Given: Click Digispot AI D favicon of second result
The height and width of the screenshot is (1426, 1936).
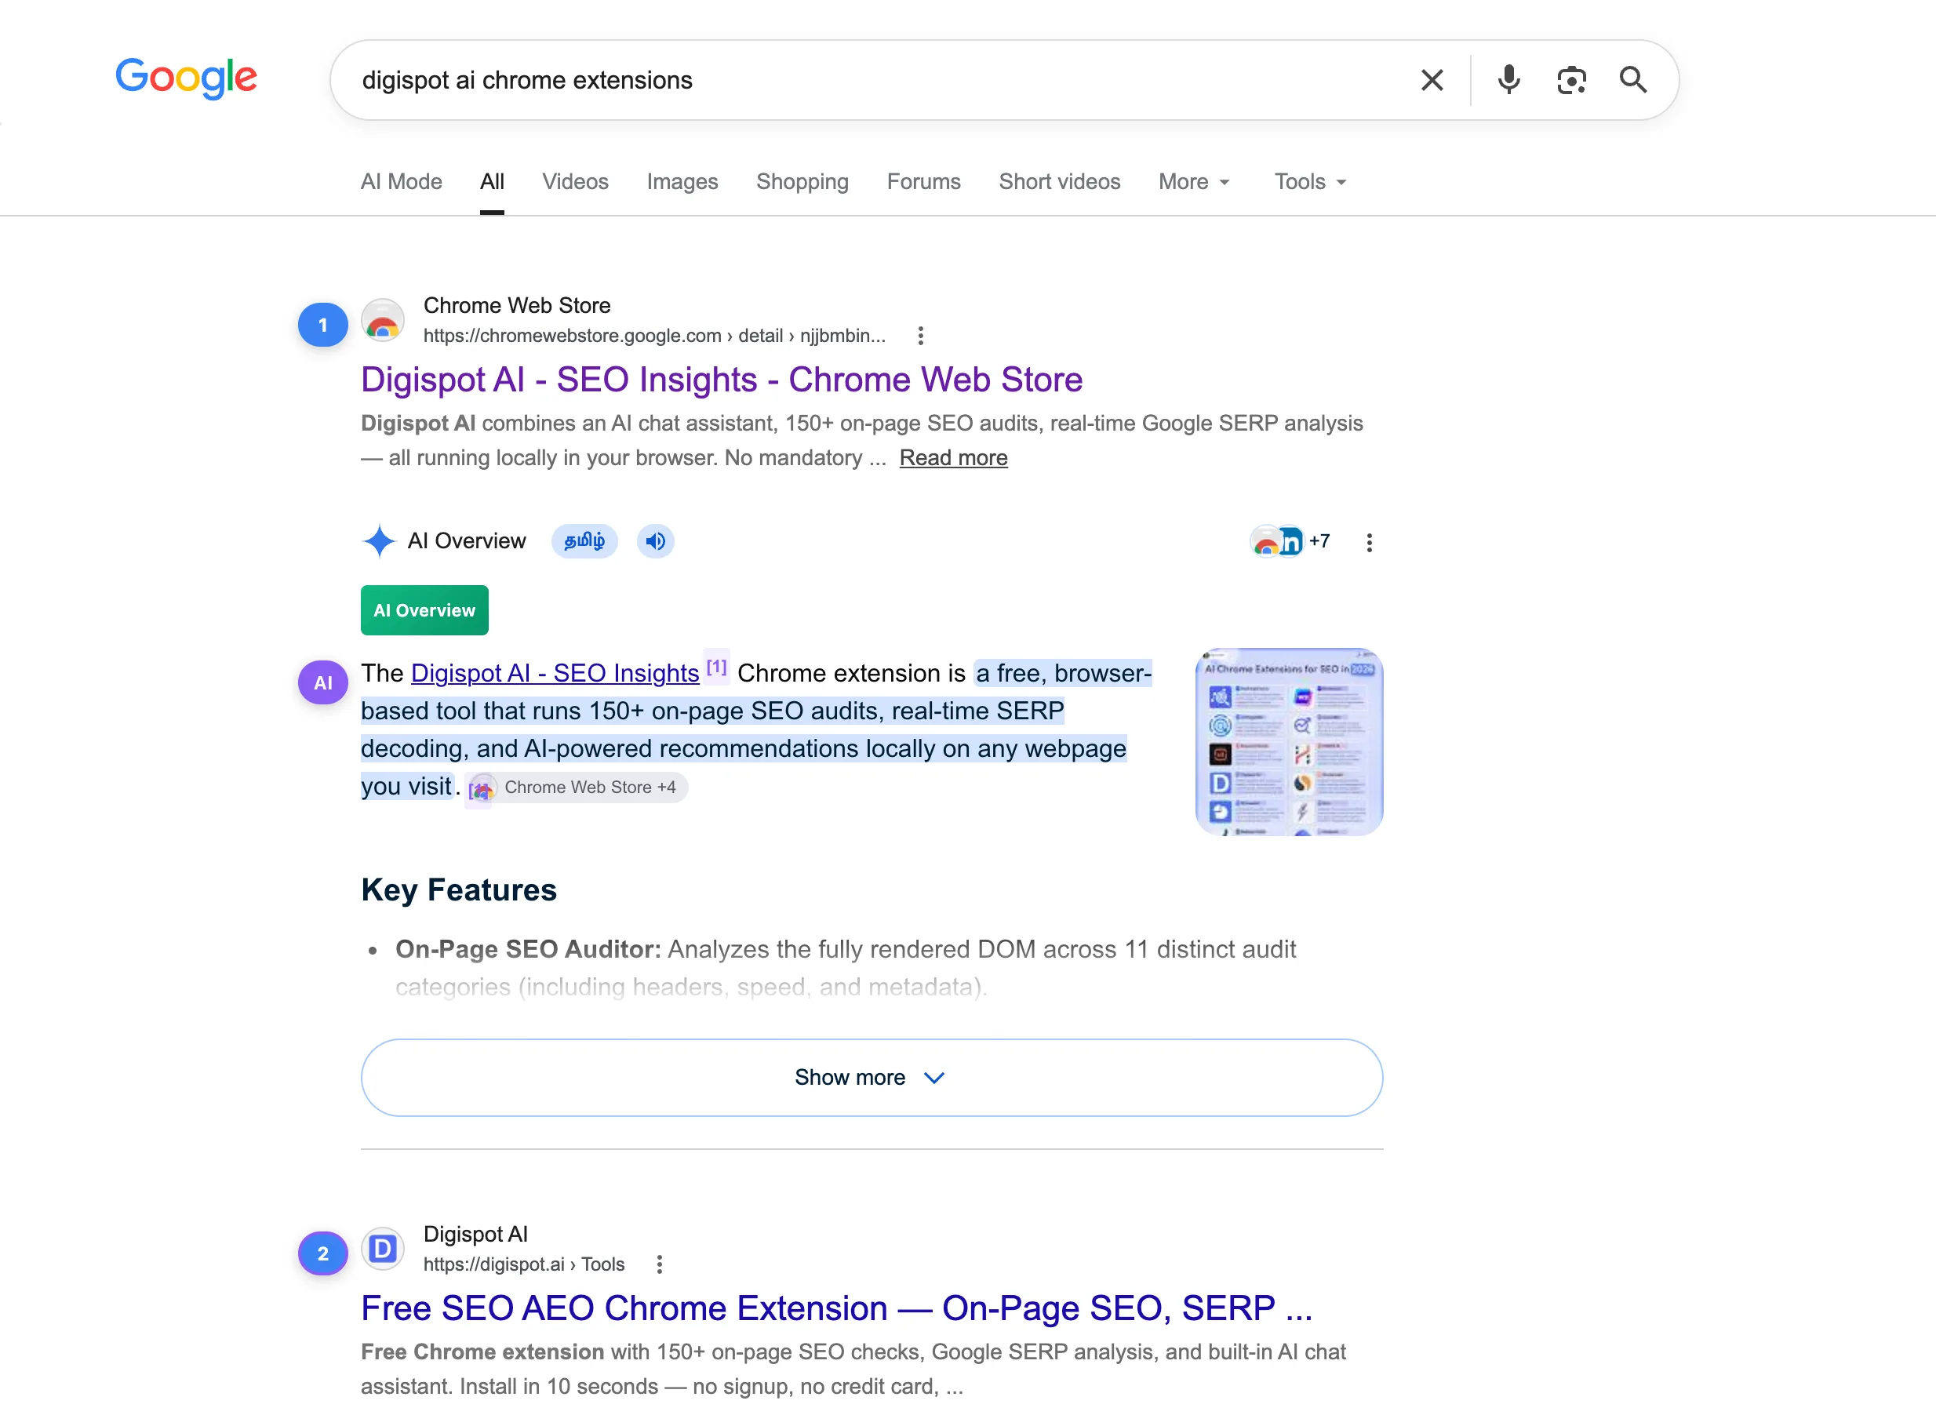Looking at the screenshot, I should [x=382, y=1249].
